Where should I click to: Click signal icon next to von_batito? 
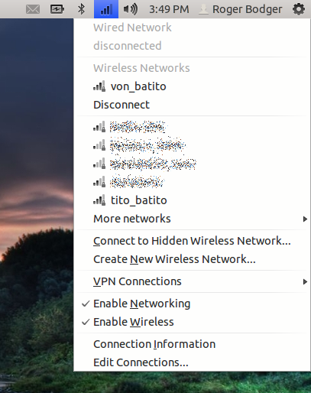coord(99,86)
